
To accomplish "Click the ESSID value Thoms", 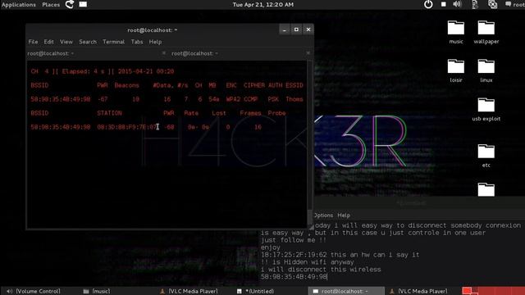I will point(294,99).
